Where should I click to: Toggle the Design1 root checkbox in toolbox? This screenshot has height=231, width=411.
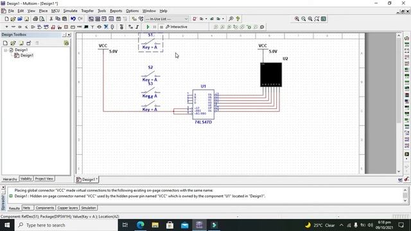pos(12,50)
